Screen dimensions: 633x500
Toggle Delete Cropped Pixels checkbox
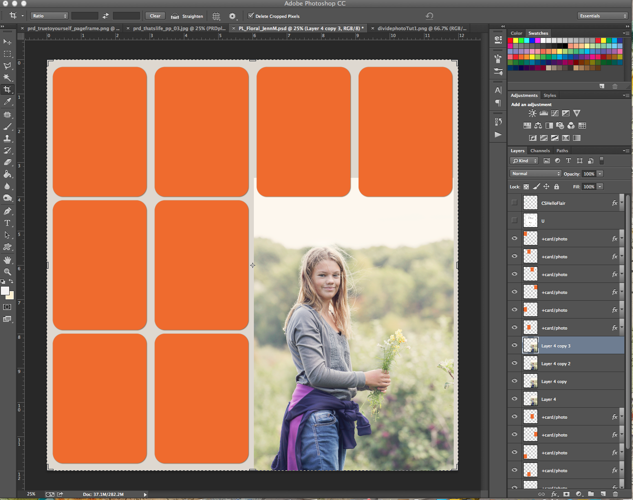(251, 16)
